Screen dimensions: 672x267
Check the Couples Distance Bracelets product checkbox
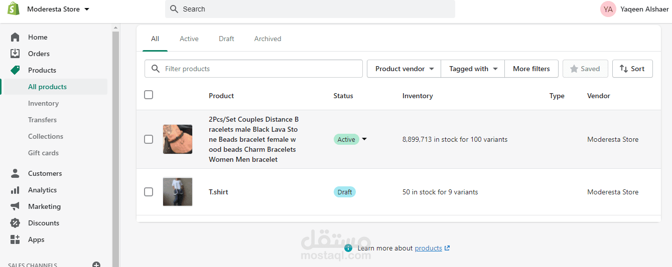[149, 139]
